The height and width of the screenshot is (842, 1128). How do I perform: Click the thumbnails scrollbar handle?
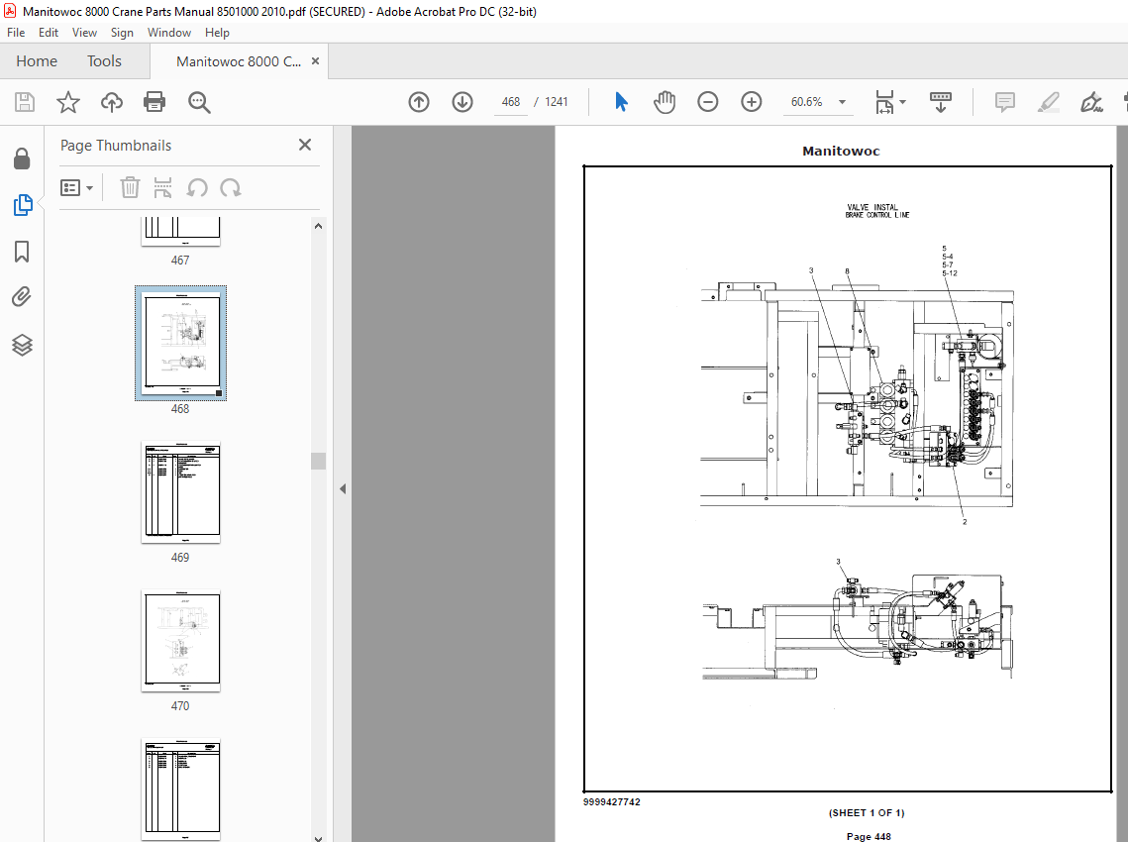point(318,461)
